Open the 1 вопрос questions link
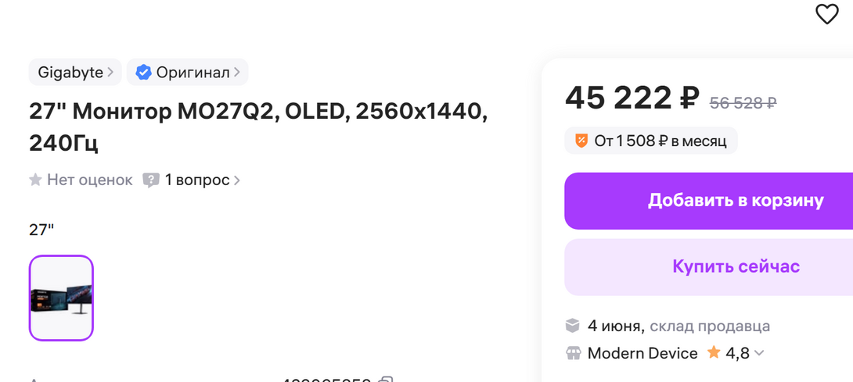The height and width of the screenshot is (382, 853). 196,180
